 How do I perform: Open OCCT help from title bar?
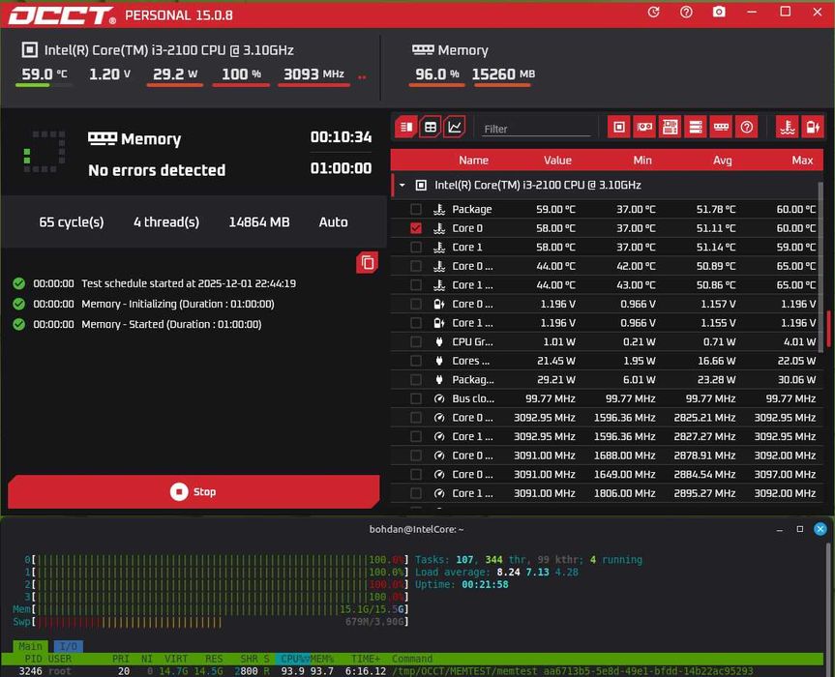tap(686, 13)
